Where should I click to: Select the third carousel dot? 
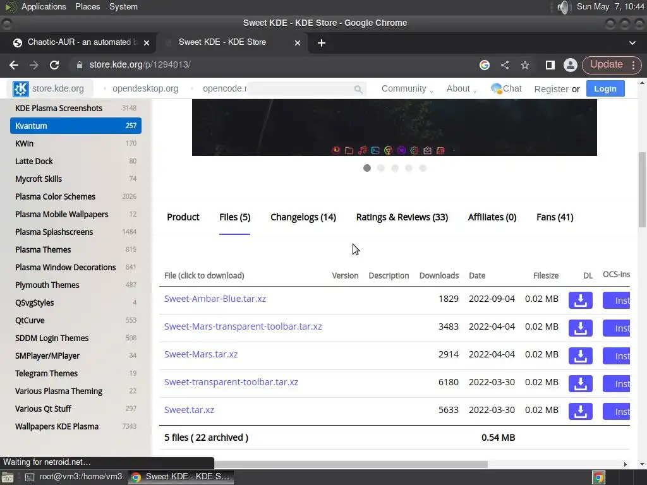[395, 168]
